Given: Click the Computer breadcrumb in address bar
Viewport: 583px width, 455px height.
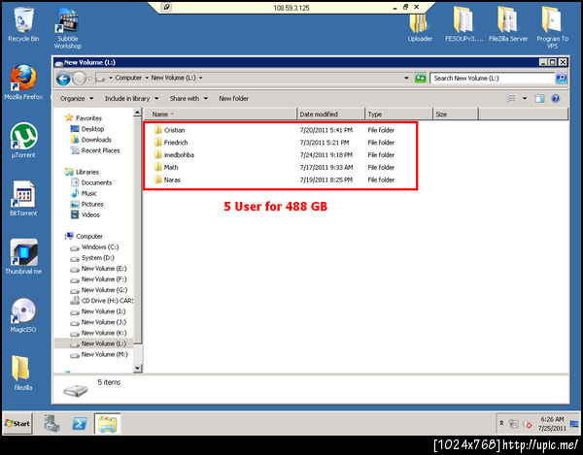Looking at the screenshot, I should (128, 78).
